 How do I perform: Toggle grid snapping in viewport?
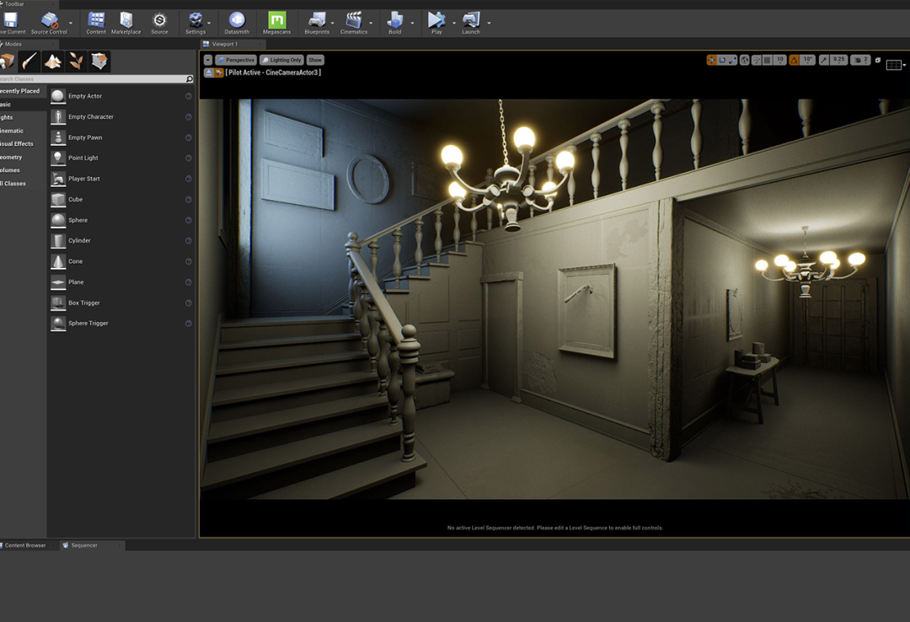coord(768,60)
